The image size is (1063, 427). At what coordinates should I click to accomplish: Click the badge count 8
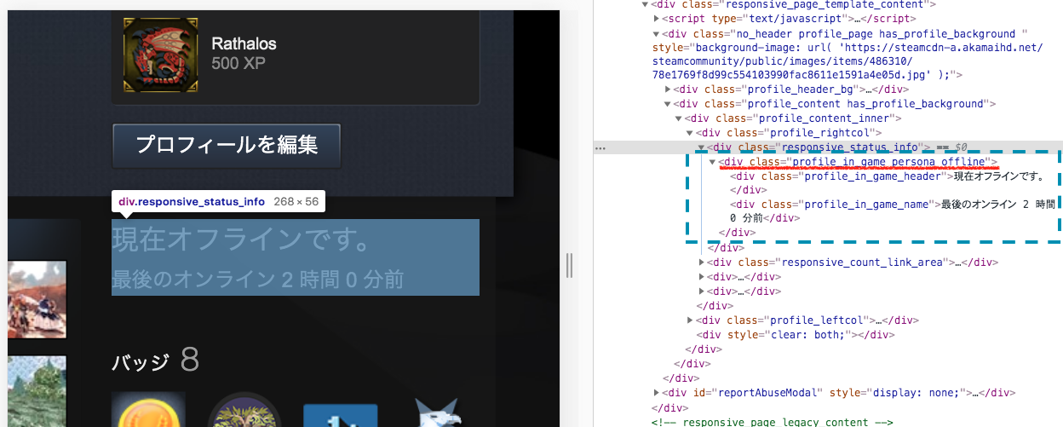point(190,361)
